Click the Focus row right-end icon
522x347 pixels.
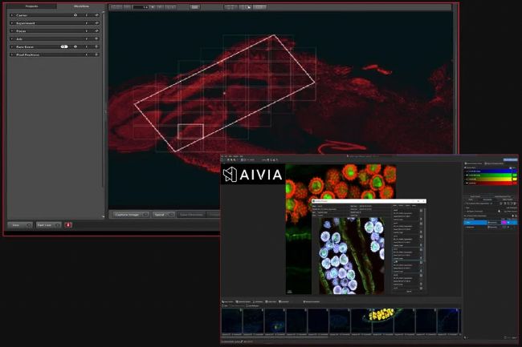click(96, 31)
